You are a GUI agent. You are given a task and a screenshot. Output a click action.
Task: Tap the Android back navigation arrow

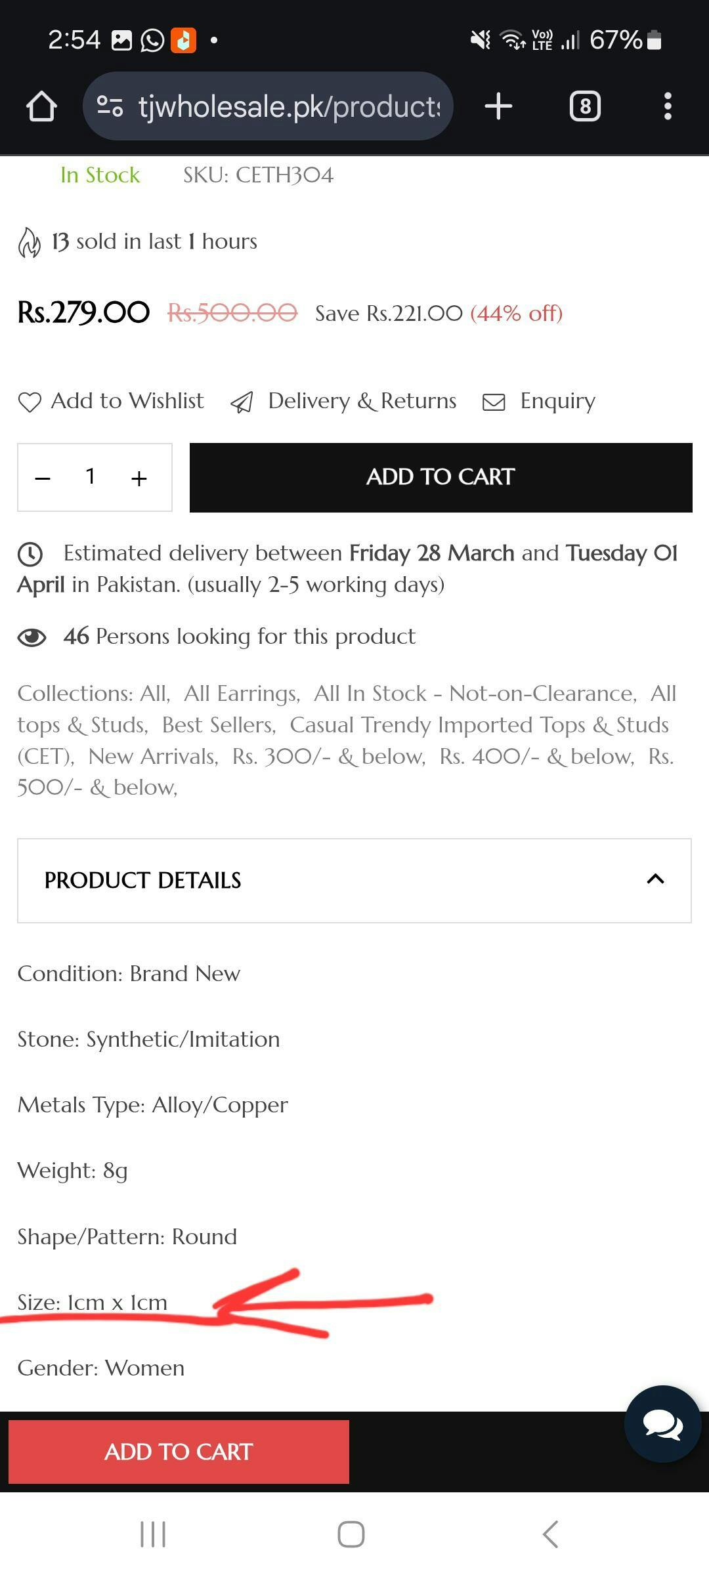[x=551, y=1534]
